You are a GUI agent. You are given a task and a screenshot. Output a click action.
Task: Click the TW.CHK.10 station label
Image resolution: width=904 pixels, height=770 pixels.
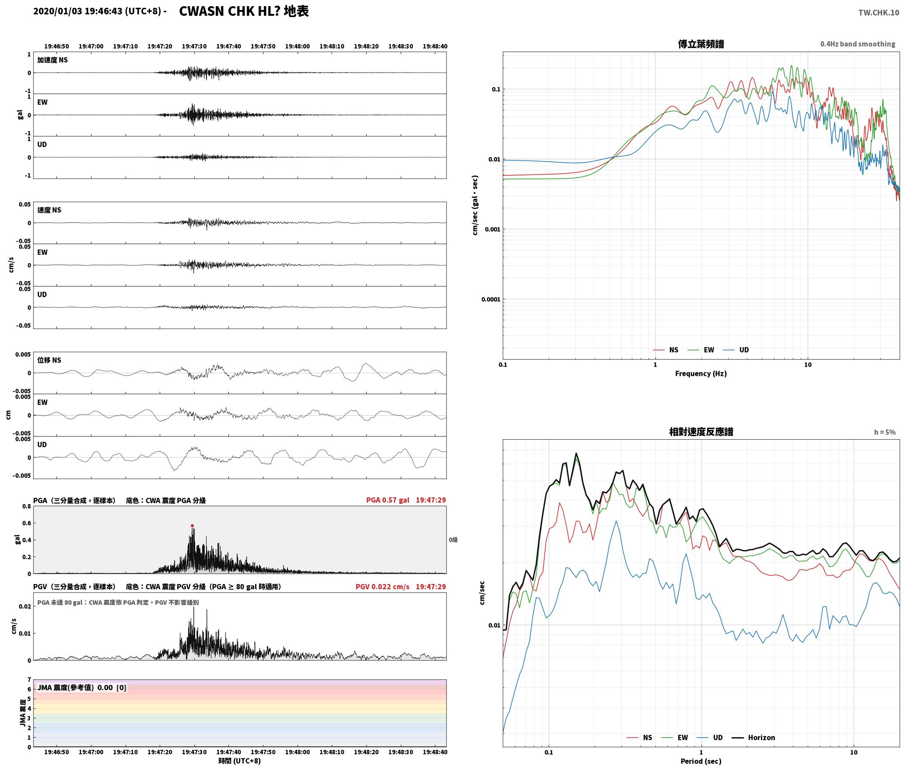[879, 13]
